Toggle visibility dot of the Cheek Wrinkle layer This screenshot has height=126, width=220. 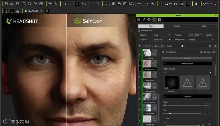click(x=140, y=99)
